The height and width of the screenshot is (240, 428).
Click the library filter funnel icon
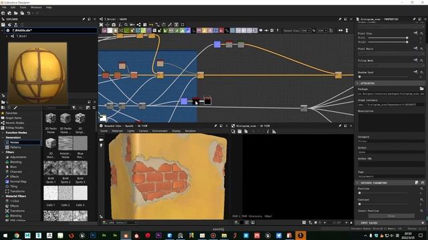(74, 108)
